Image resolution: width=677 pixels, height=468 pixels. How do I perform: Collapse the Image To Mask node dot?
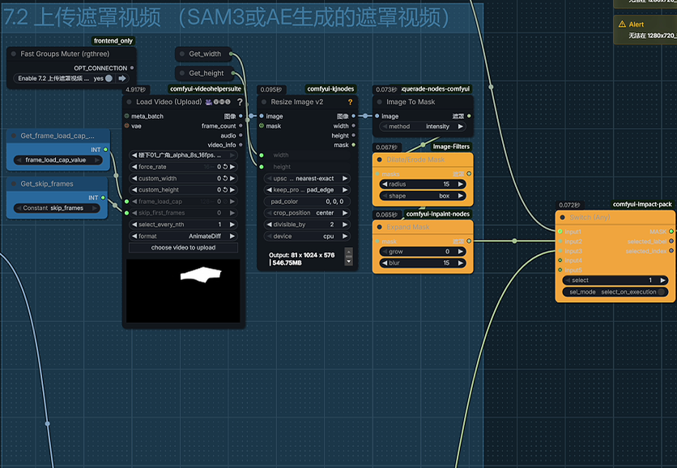point(379,102)
